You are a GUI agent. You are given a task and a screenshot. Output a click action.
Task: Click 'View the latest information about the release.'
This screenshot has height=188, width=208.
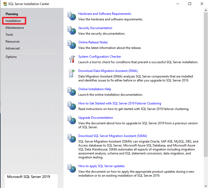pyautogui.click(x=110, y=48)
